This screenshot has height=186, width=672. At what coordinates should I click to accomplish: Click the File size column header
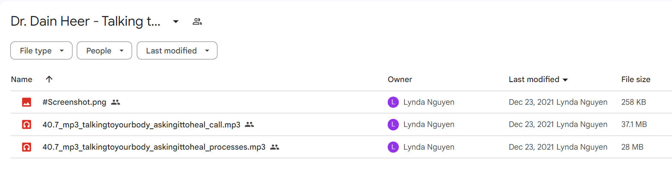click(x=636, y=79)
